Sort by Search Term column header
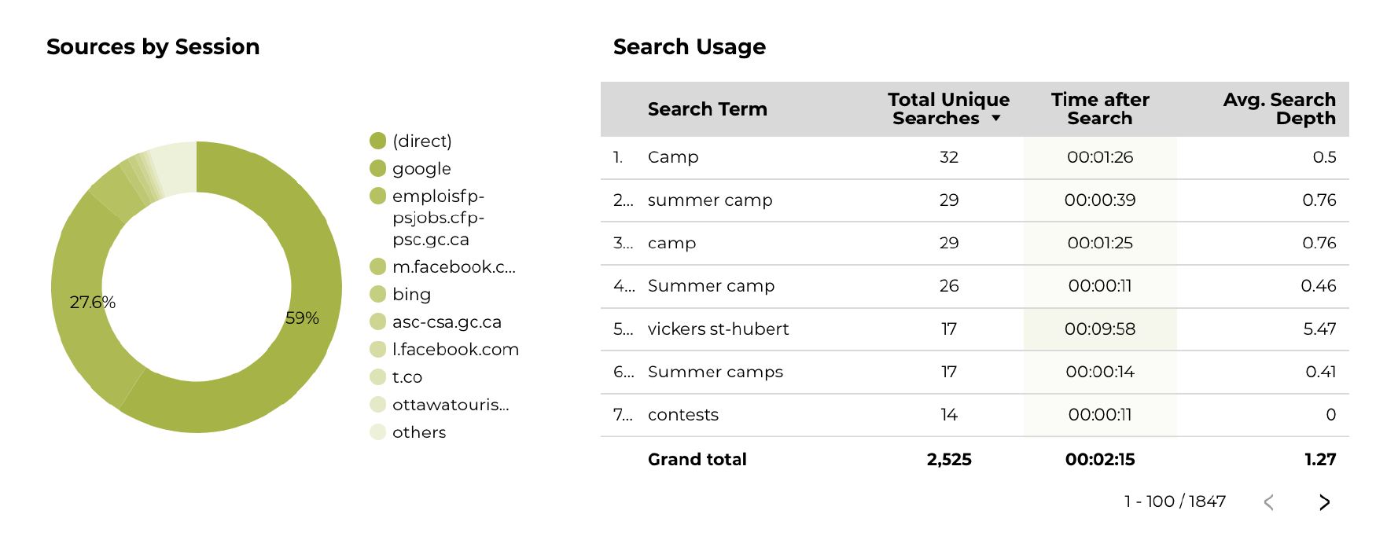 pyautogui.click(x=707, y=109)
